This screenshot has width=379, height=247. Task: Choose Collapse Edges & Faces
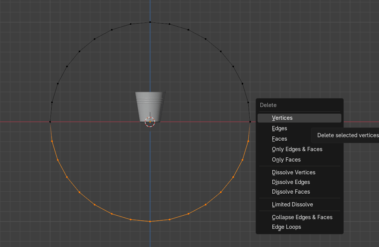pos(302,217)
